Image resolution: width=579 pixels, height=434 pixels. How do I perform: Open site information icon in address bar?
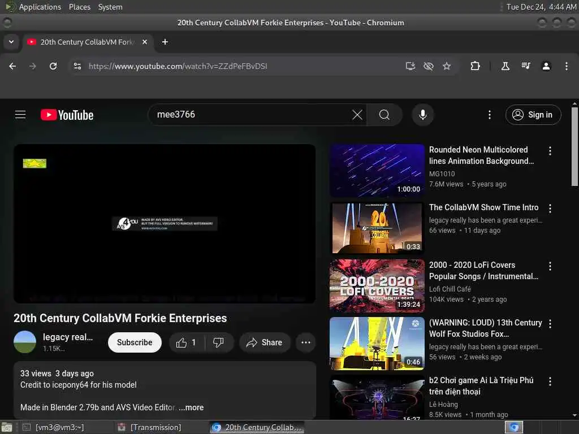(x=77, y=66)
